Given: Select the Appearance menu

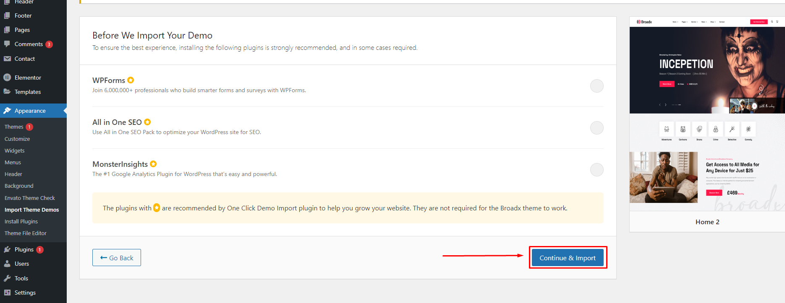Looking at the screenshot, I should coord(33,111).
